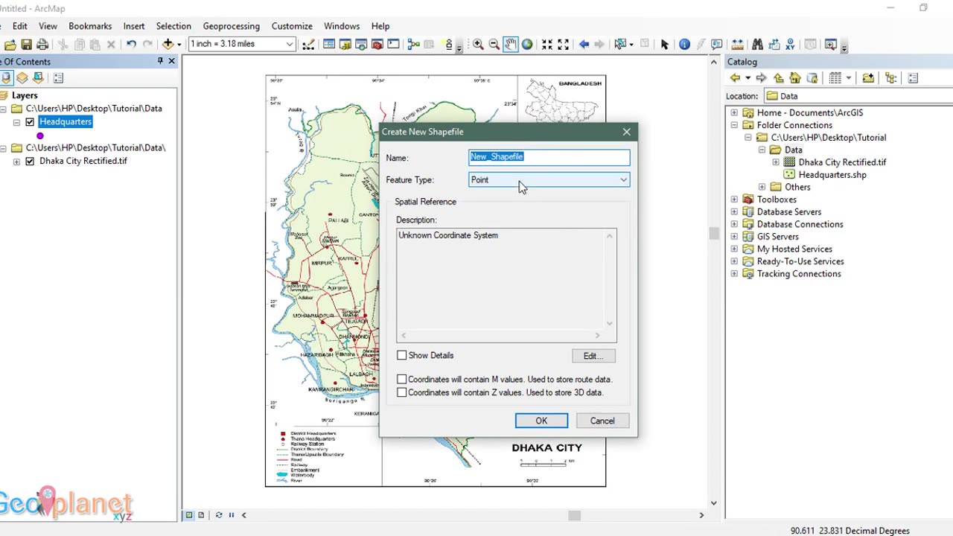
Task: Expand Dhaka City Rectified.tif in Table Of Contents
Action: (x=16, y=161)
